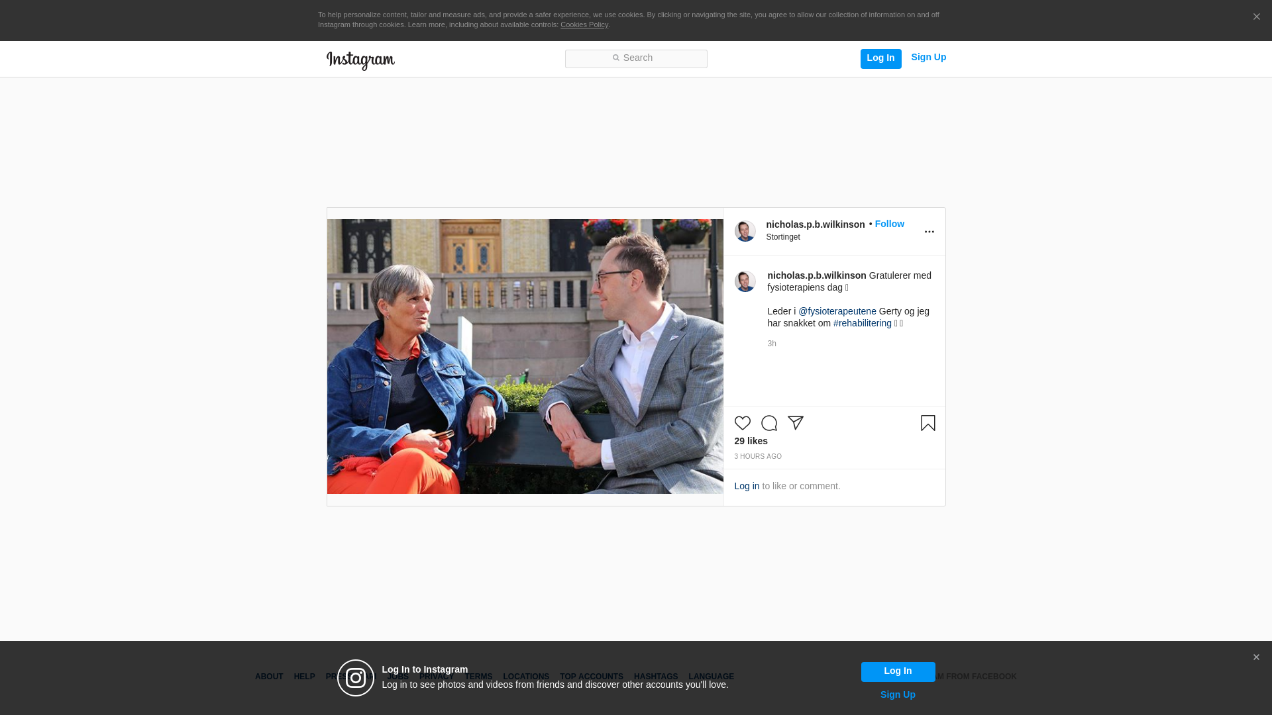Open the HELP footer link

coord(304,677)
